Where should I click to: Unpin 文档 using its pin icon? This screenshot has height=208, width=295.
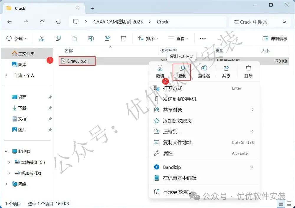(x=50, y=119)
